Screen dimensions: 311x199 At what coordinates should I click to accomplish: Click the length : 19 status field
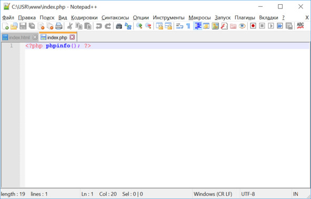click(x=13, y=194)
